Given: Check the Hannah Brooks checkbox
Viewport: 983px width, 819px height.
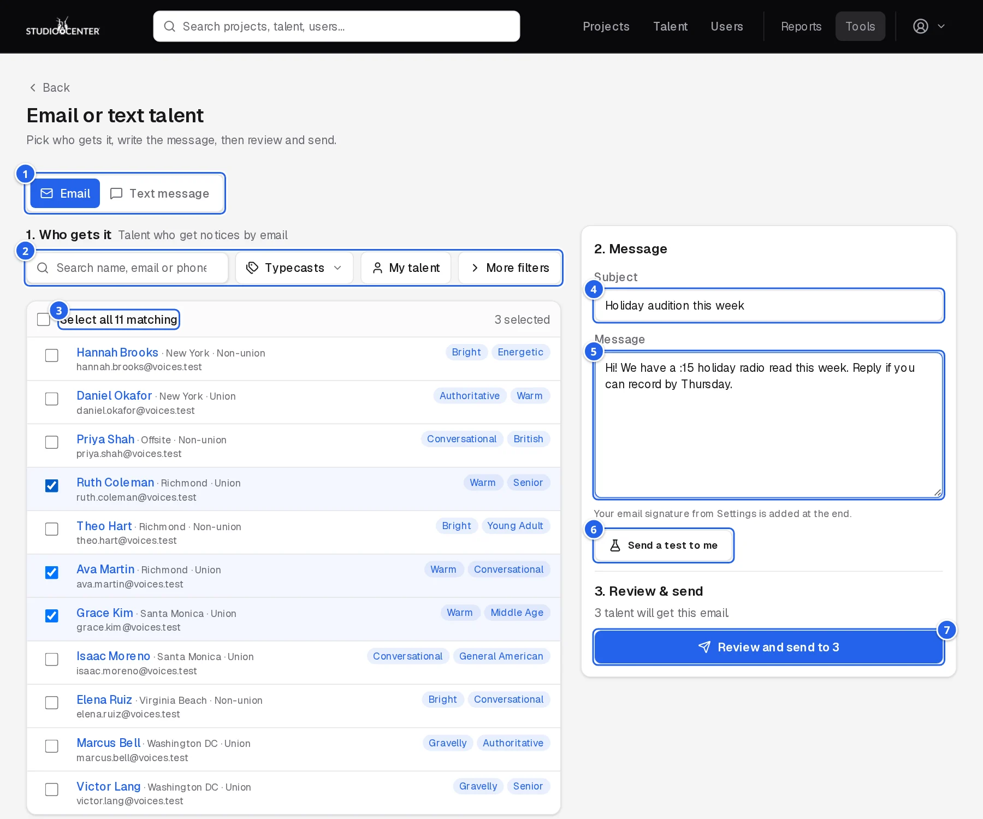Looking at the screenshot, I should tap(52, 355).
